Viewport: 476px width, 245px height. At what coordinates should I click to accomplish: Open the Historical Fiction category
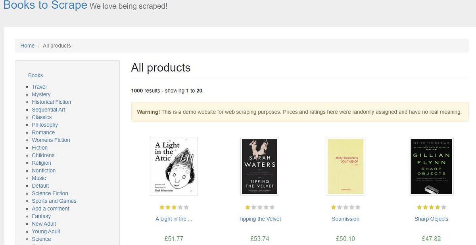[x=52, y=102]
